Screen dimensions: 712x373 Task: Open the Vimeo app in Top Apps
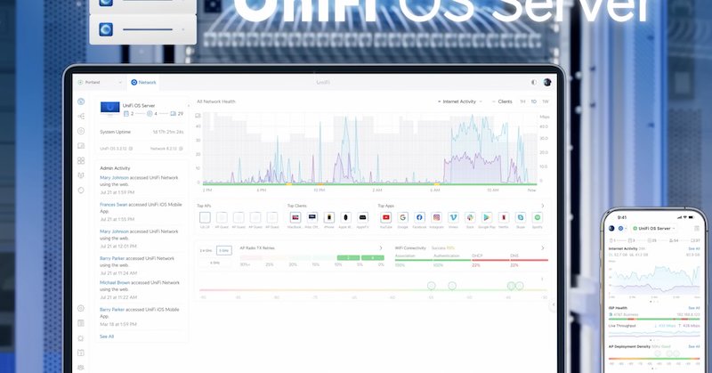point(453,217)
